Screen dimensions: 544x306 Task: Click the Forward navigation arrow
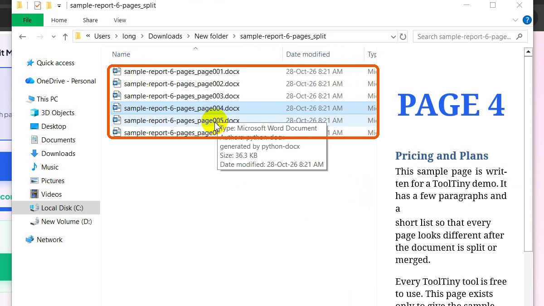click(x=39, y=37)
